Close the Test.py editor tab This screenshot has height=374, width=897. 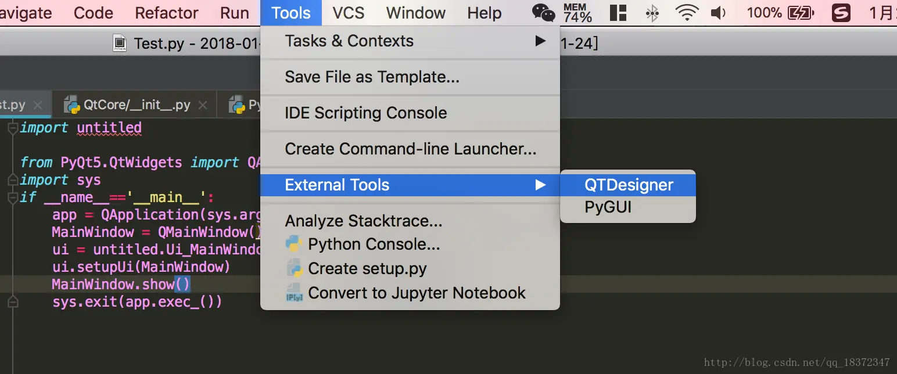tap(38, 106)
